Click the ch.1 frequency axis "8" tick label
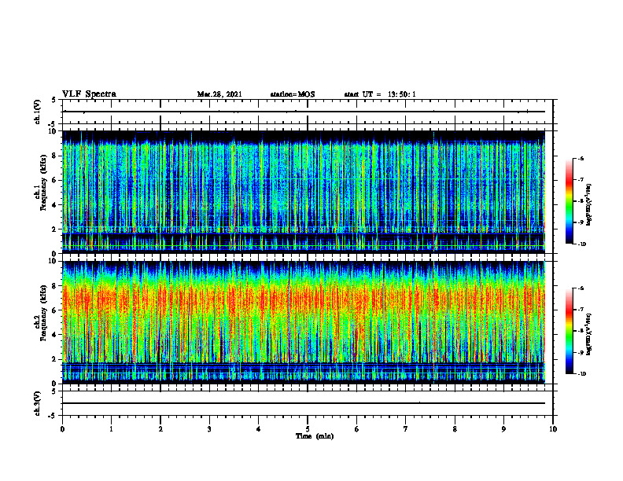The image size is (623, 481). point(55,156)
